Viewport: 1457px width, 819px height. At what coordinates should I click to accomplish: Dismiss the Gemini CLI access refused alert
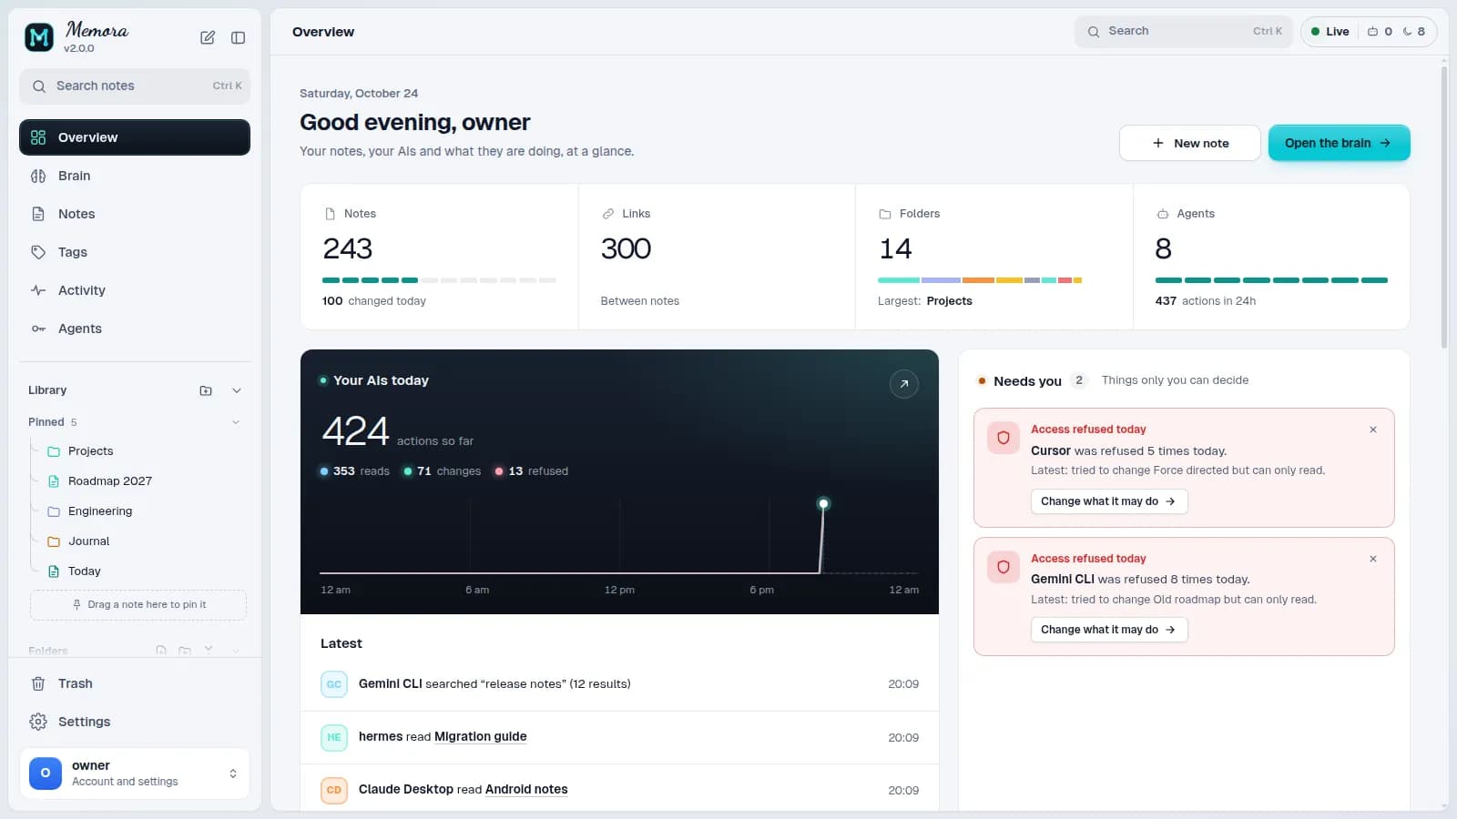click(1373, 559)
